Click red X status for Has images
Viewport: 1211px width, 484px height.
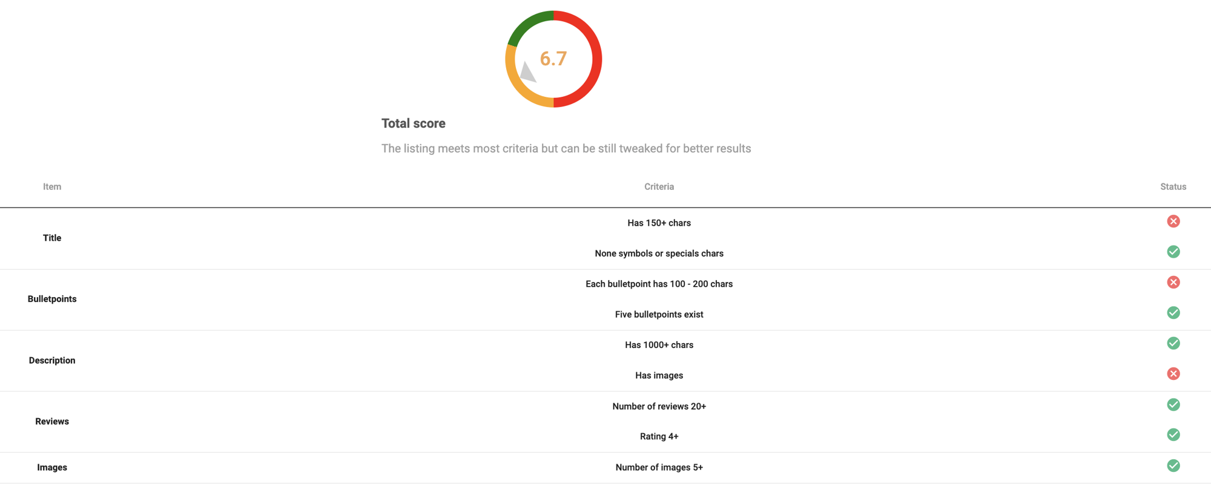click(1173, 374)
